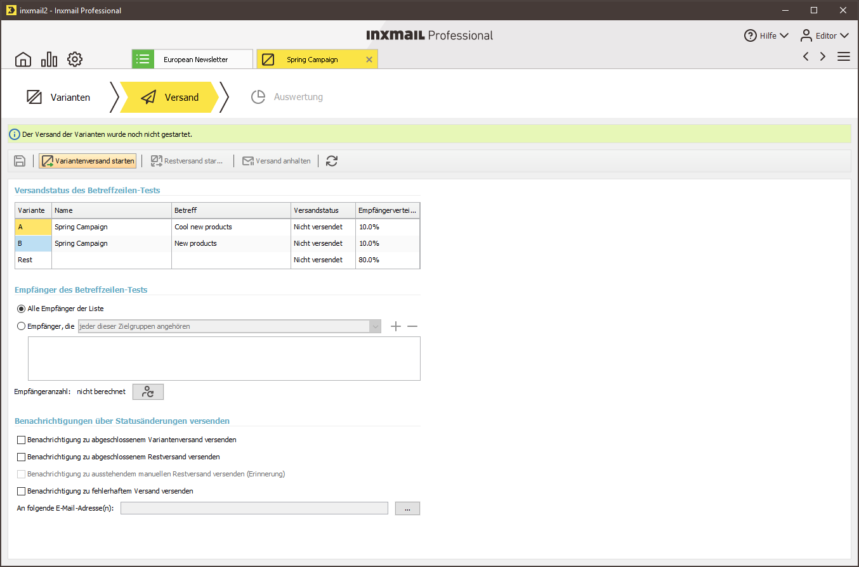Expand the Hilfe dropdown menu
The image size is (859, 567).
[784, 36]
